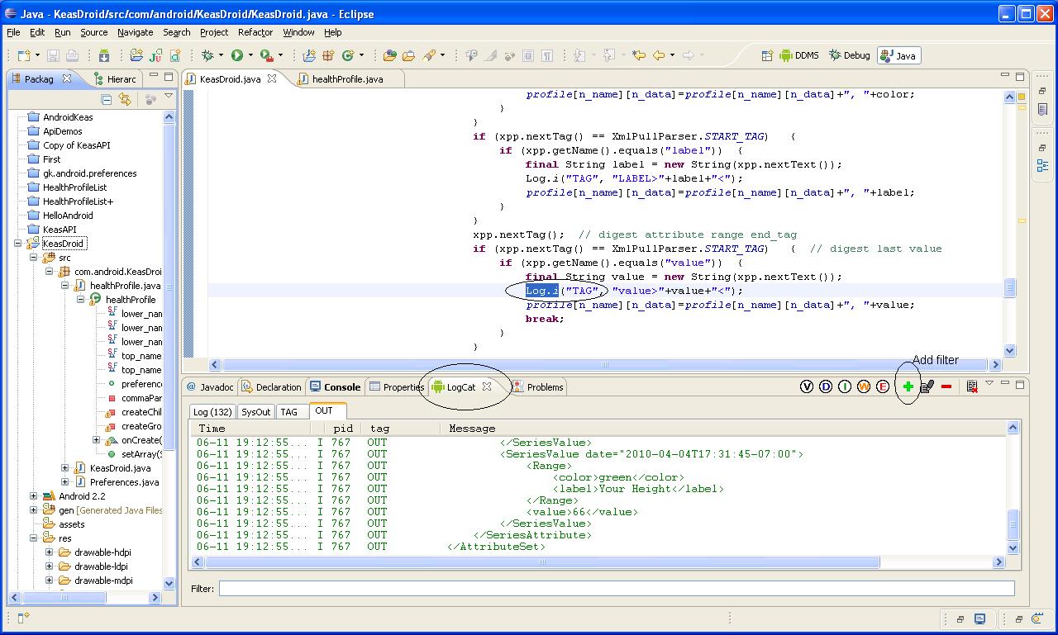
Task: Collapse the src folder node
Action: tap(34, 258)
